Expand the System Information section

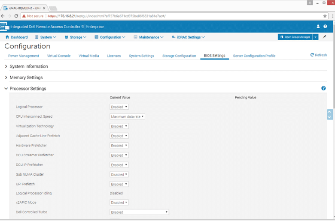[x=6, y=66]
